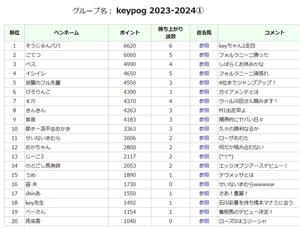Viewport: 300px width, 229px height.
Task: Select pen name せいないまむら
Action: (x=43, y=138)
